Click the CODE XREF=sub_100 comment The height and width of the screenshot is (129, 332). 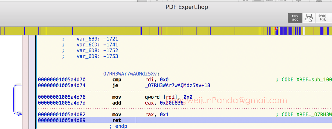click(x=304, y=80)
